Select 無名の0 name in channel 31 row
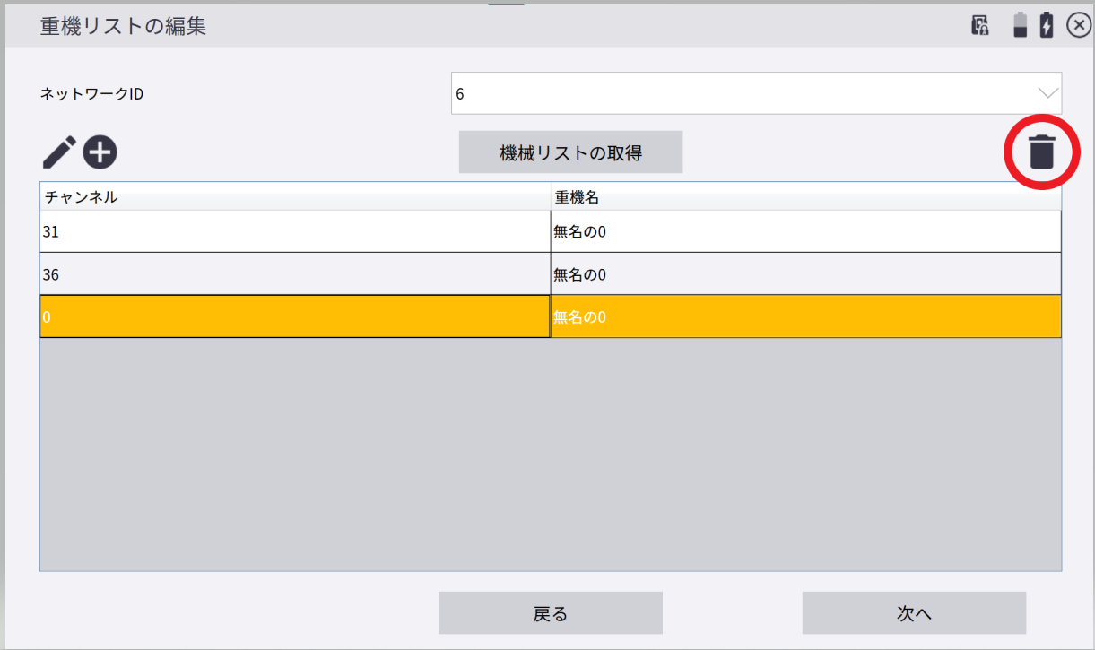The image size is (1095, 650). [805, 231]
